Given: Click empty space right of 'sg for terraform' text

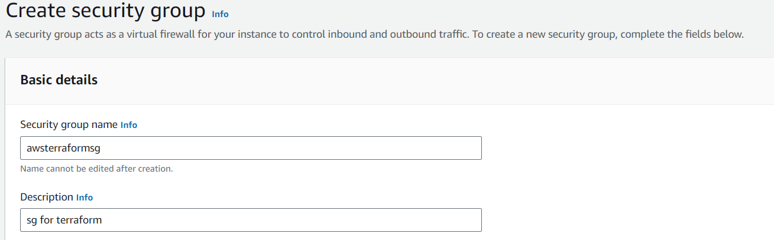Looking at the screenshot, I should (x=296, y=221).
